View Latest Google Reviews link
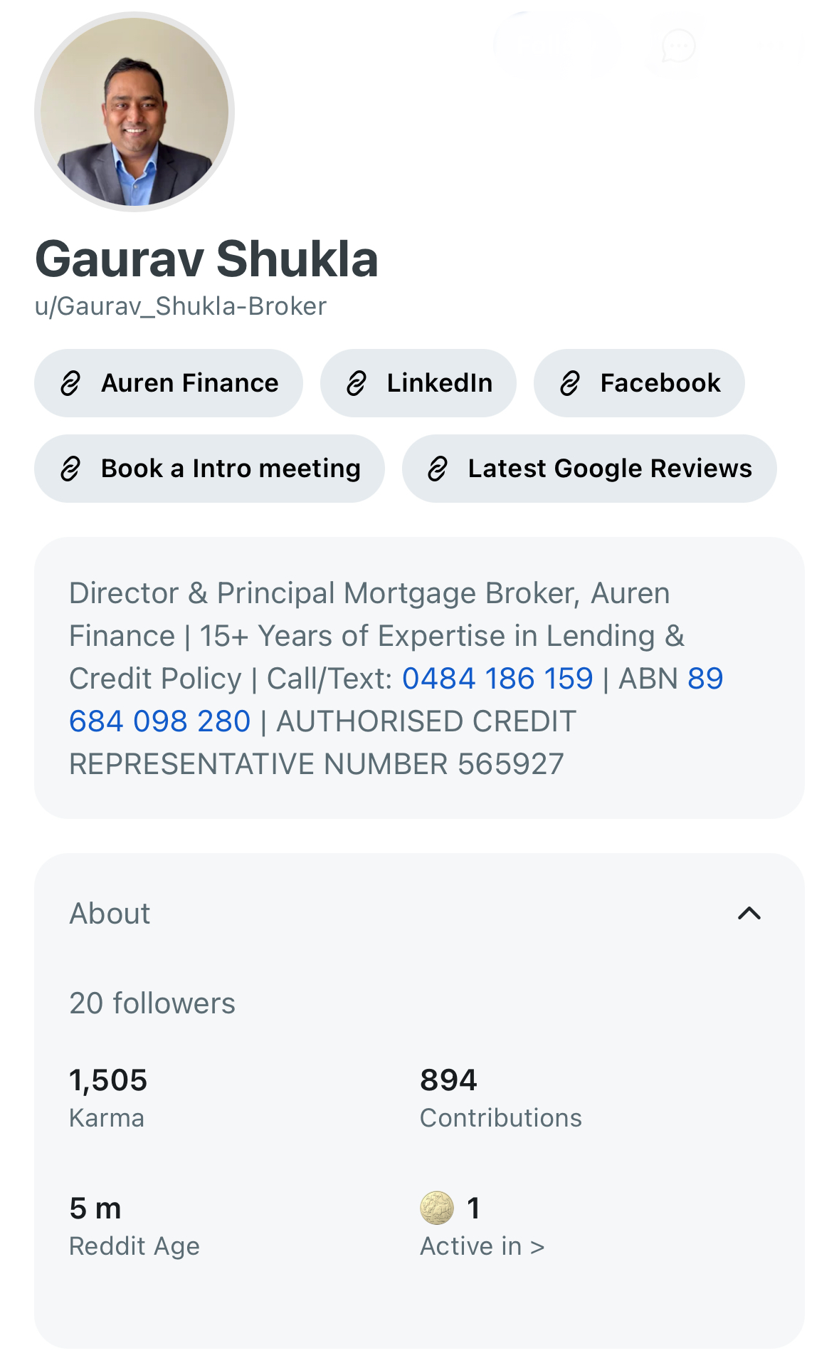Viewport: 839px width, 1368px height. pos(589,469)
